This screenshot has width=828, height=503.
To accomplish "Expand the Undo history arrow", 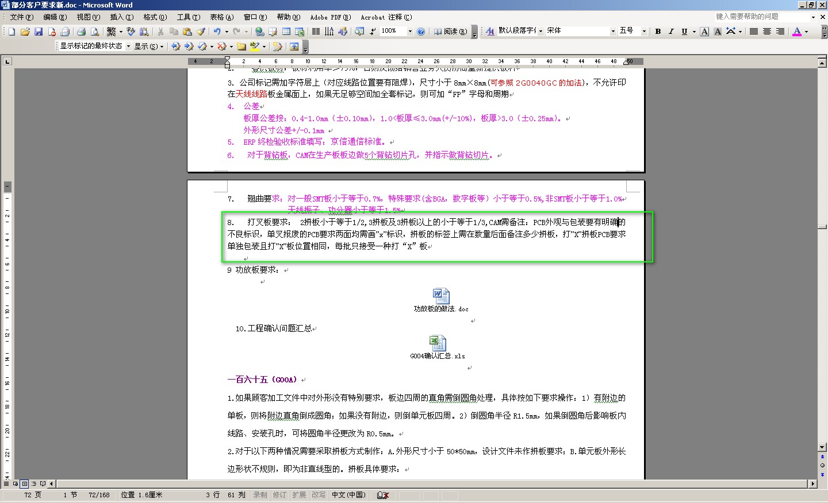I will tap(227, 32).
